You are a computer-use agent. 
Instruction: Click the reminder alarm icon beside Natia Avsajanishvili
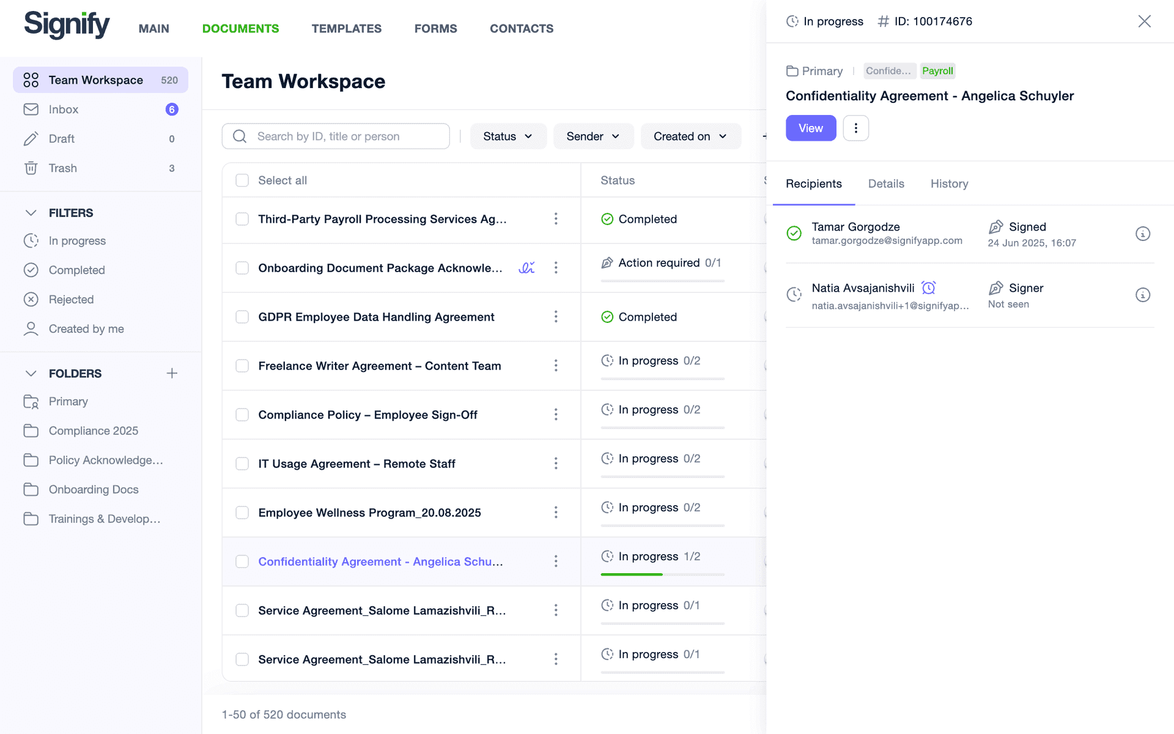tap(928, 287)
